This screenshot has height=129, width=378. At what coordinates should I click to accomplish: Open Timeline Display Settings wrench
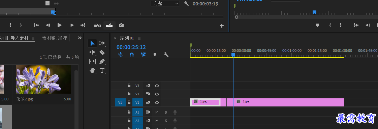(166, 55)
